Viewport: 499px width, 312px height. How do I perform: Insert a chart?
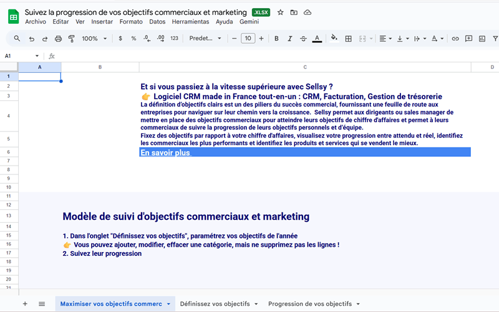click(x=482, y=39)
